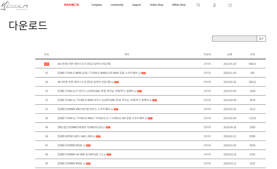Click HOT badge on ASTRO A20 row

coord(98,136)
